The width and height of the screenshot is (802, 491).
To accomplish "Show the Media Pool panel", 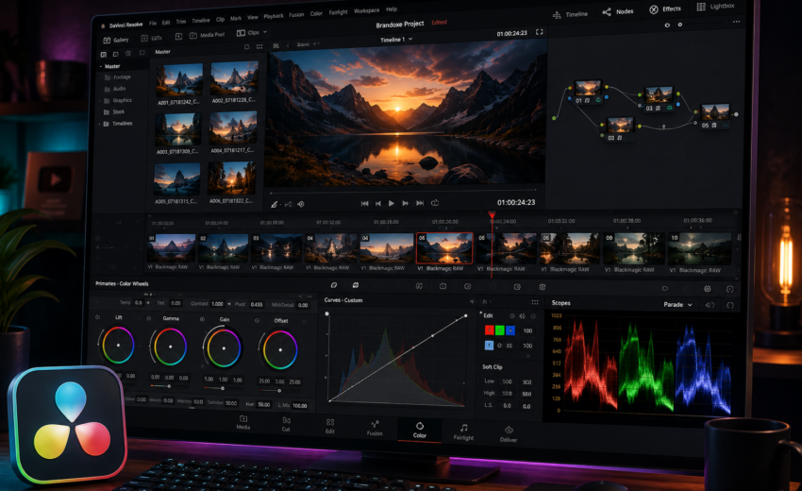I will tap(208, 35).
